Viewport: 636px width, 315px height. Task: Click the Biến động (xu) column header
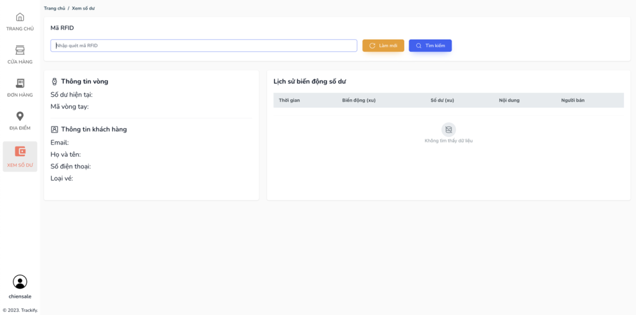coord(359,100)
